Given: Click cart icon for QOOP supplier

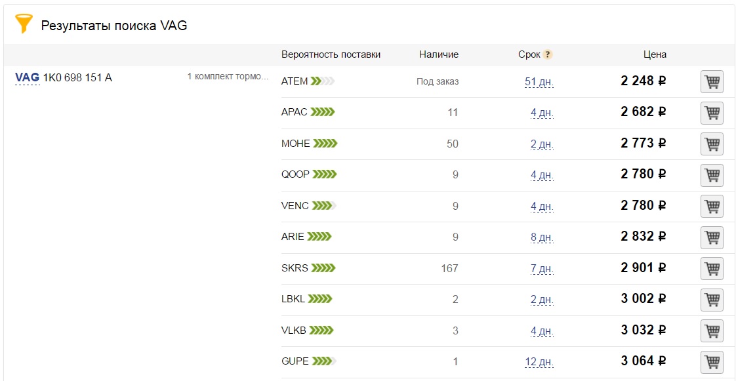Looking at the screenshot, I should tap(712, 175).
